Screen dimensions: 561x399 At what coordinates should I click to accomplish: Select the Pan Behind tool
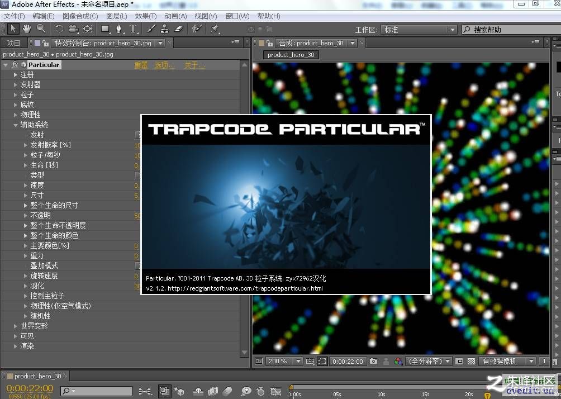pos(87,29)
